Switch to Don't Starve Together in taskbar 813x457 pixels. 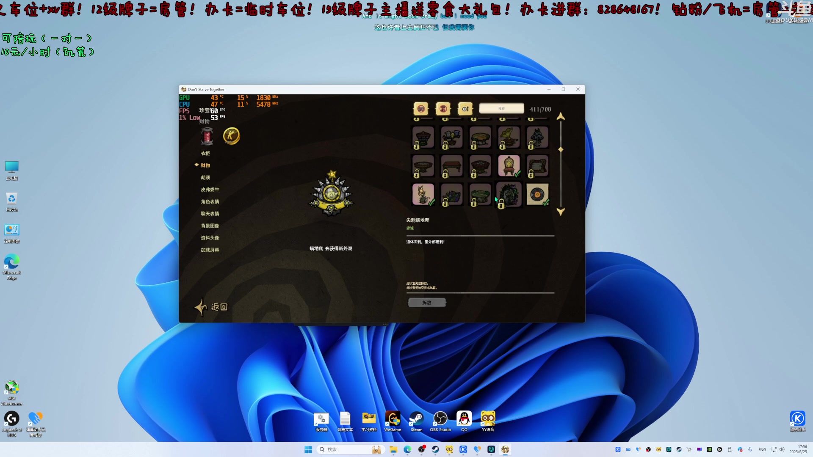pos(505,449)
